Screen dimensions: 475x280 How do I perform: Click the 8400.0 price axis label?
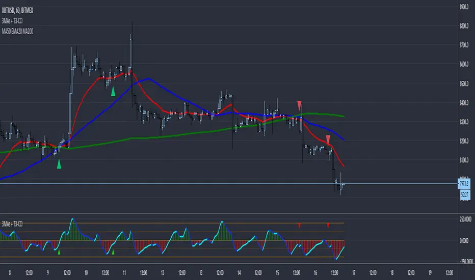(x=464, y=103)
